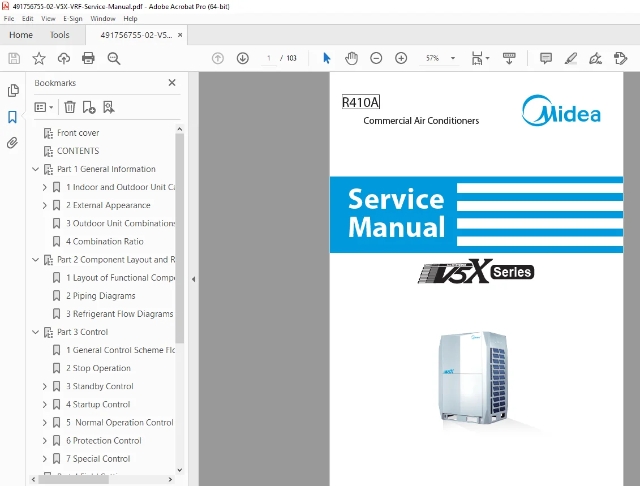Click bookmarks vertical scrollbar up arrow

[179, 129]
